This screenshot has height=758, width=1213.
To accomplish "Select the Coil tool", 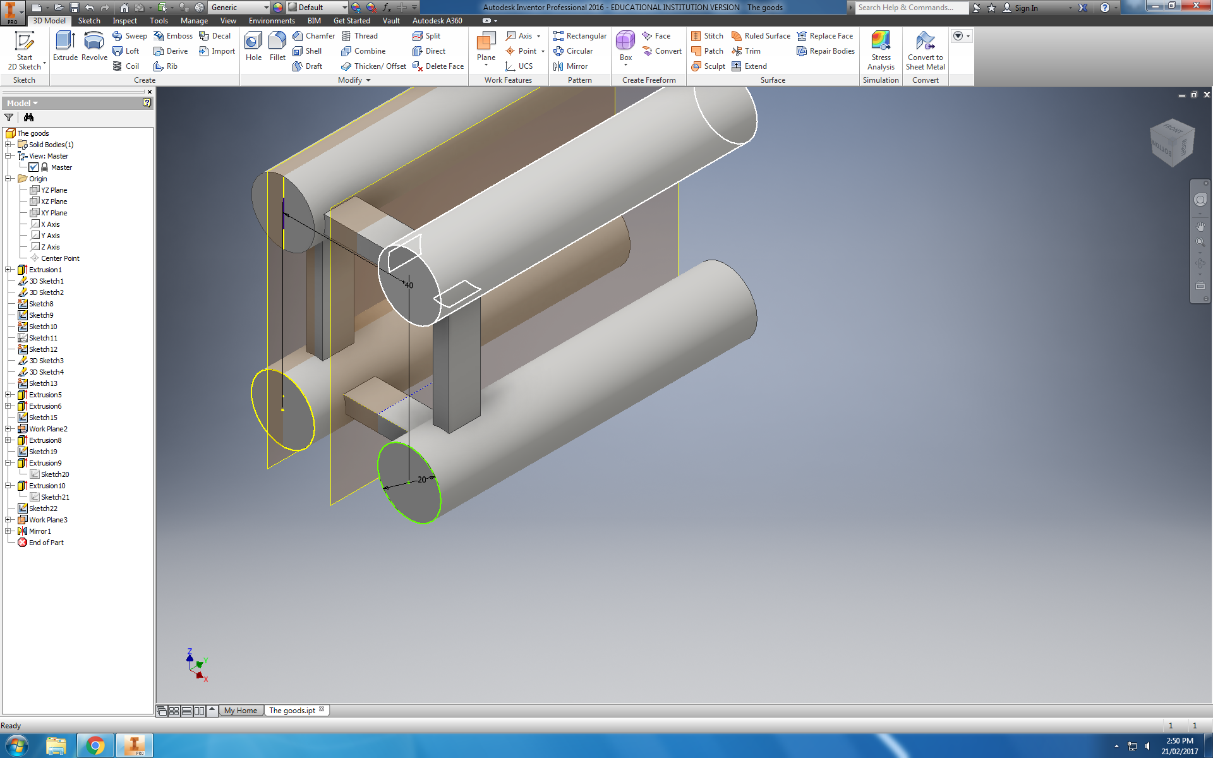I will pos(126,66).
